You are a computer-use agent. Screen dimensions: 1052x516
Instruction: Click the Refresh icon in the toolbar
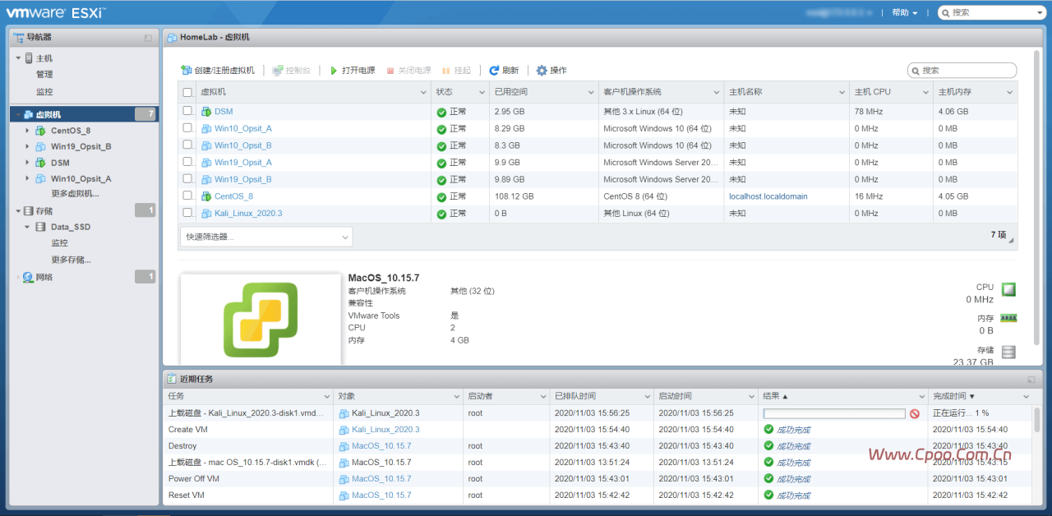pos(494,71)
